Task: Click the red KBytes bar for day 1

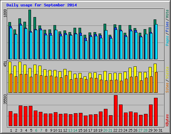Action: click(10, 119)
